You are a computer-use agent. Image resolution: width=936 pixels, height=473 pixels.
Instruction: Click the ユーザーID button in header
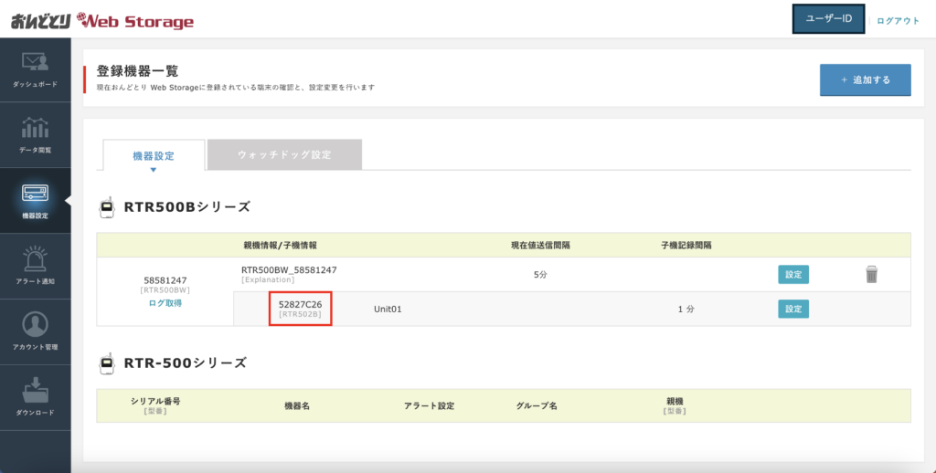828,20
